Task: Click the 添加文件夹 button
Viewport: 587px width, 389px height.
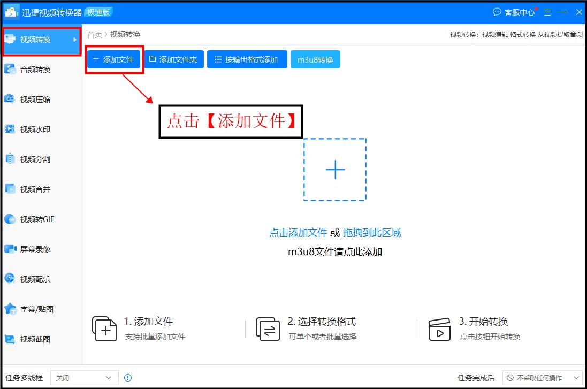Action: pos(172,59)
